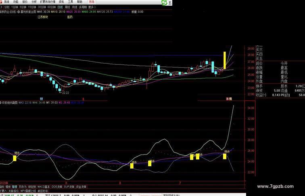Viewport: 305px width, 196px height.
Task: Click the 换手 row in quote panel
Action: tap(280, 86)
